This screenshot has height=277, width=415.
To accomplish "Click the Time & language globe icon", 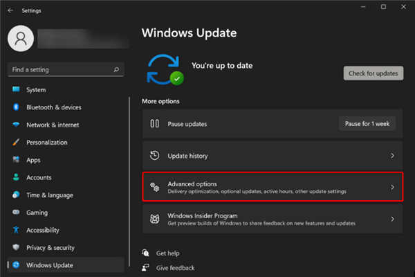I will (x=16, y=195).
